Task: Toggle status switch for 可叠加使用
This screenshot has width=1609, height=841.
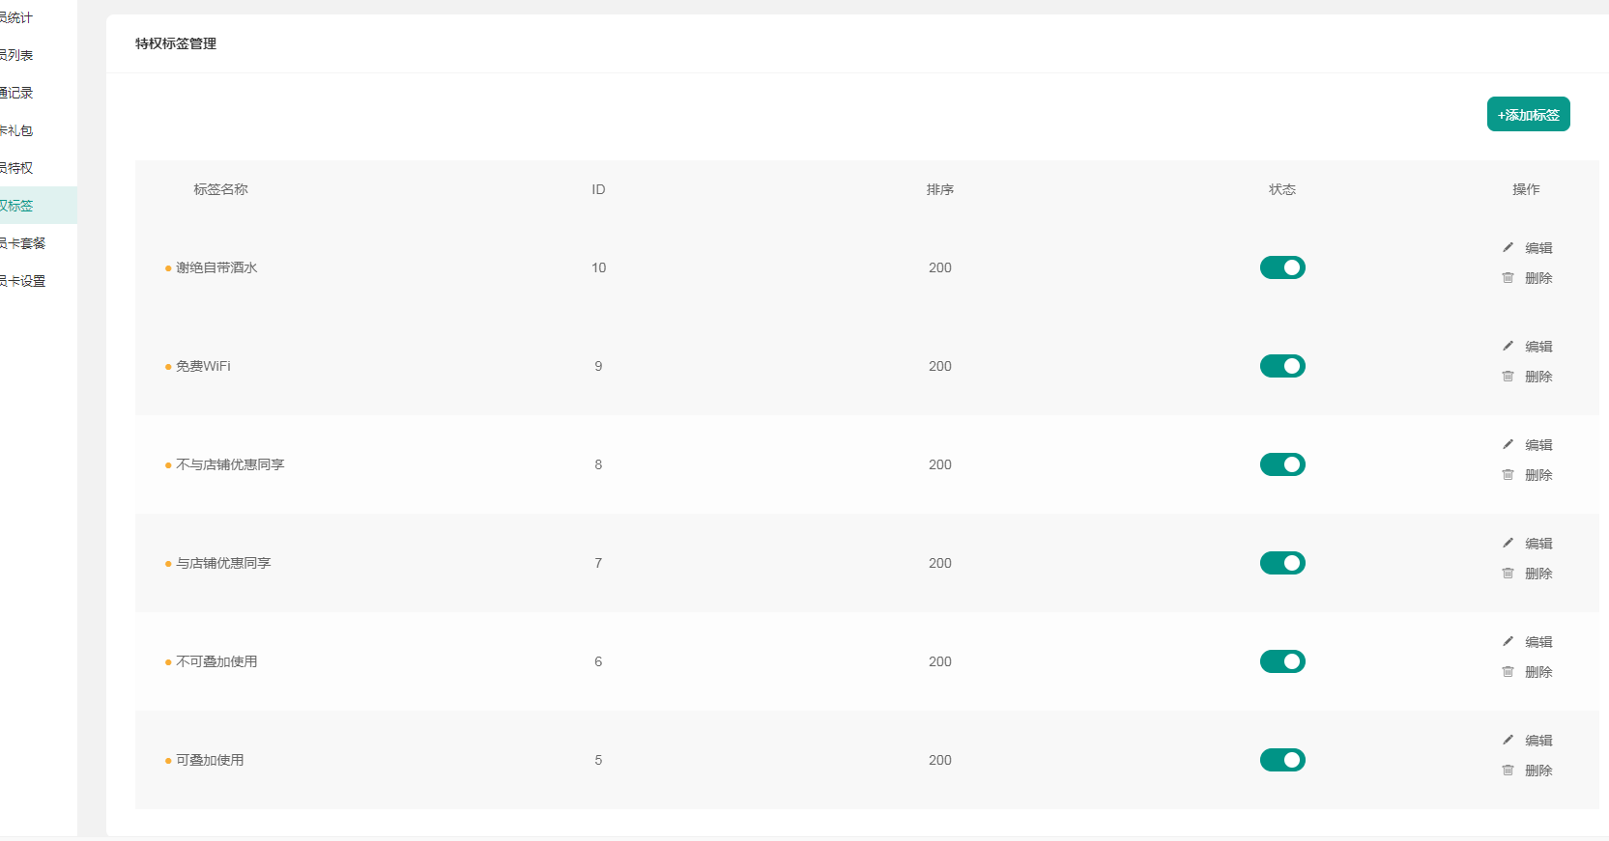Action: [1282, 760]
